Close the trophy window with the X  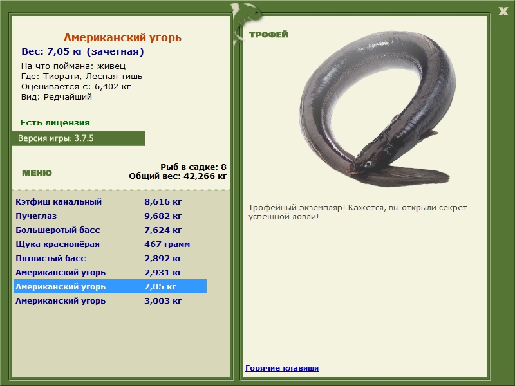[x=503, y=12]
